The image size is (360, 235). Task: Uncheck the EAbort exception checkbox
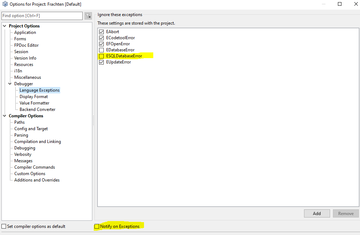click(x=102, y=32)
